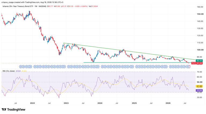
Task: Click the low value L81.31
Action: 64,6
